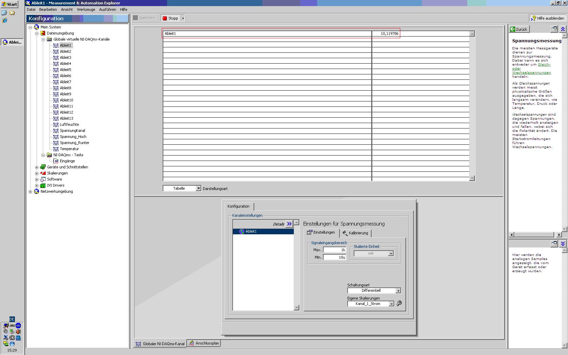Select Ableit7 in the configuration tree
Screen dimensions: 568x355
pos(66,82)
